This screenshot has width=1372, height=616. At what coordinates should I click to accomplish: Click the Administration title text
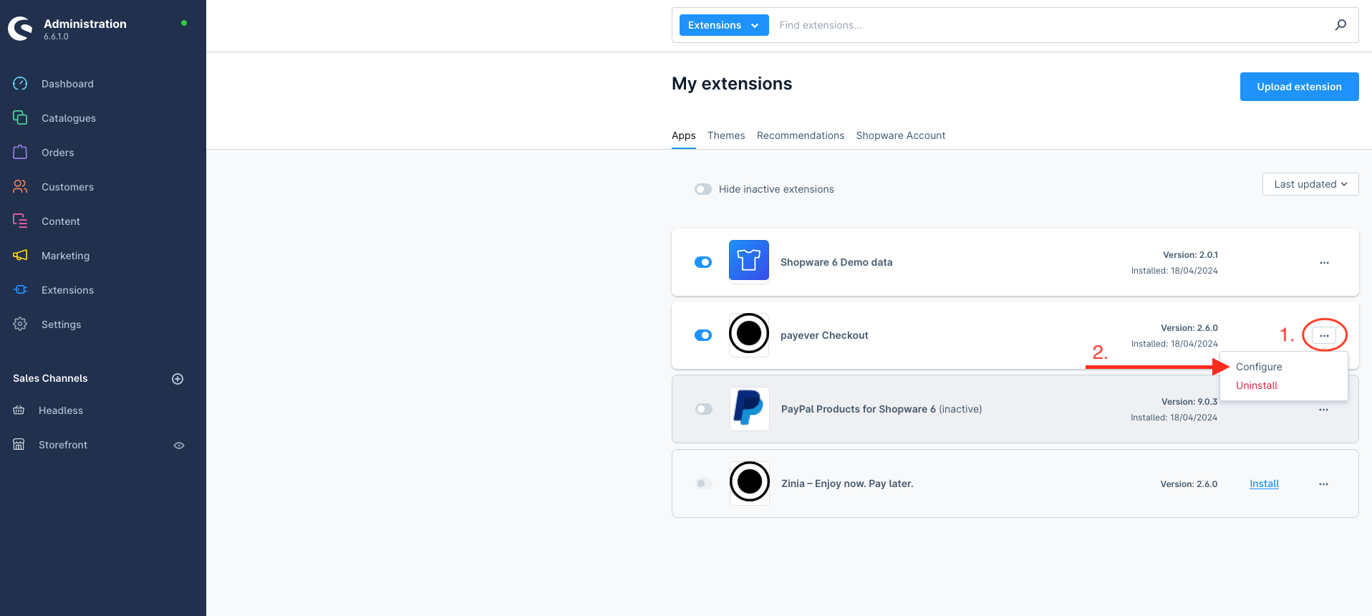coord(85,24)
